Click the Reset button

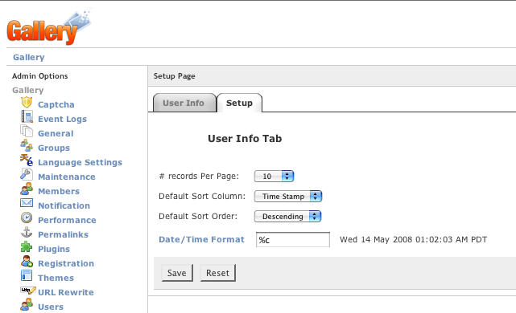click(x=218, y=273)
